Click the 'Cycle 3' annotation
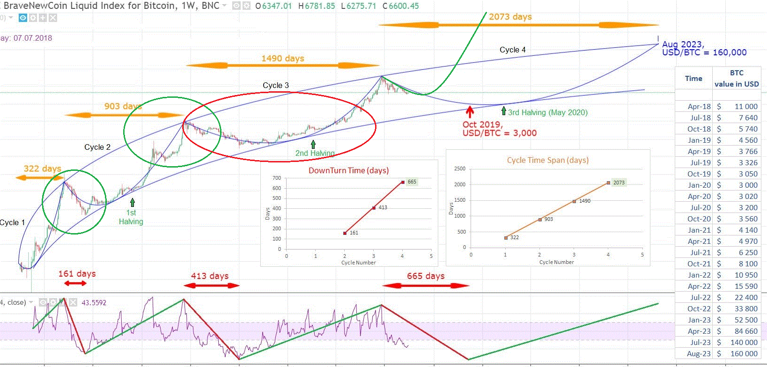 (x=276, y=86)
